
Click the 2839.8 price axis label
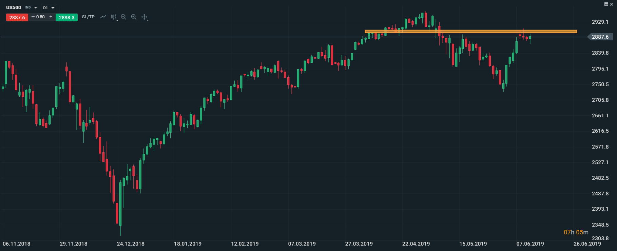point(600,53)
